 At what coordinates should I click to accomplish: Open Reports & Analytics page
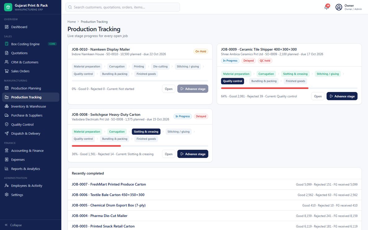30,168
